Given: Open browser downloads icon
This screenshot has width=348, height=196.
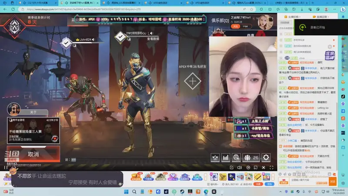Looking at the screenshot, I should 302,9.
